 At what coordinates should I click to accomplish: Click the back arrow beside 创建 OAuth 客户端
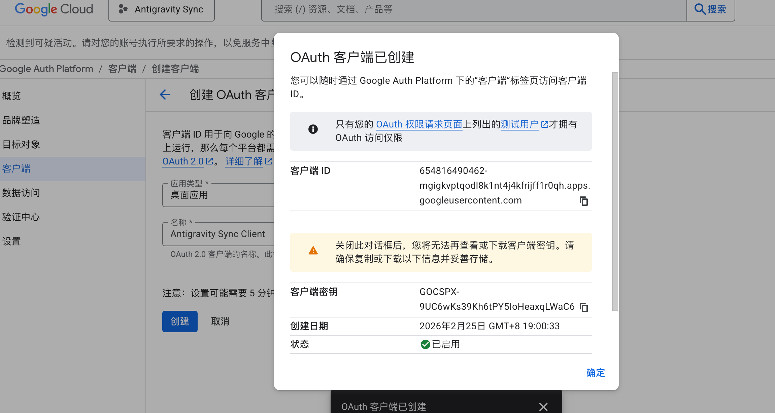point(165,95)
